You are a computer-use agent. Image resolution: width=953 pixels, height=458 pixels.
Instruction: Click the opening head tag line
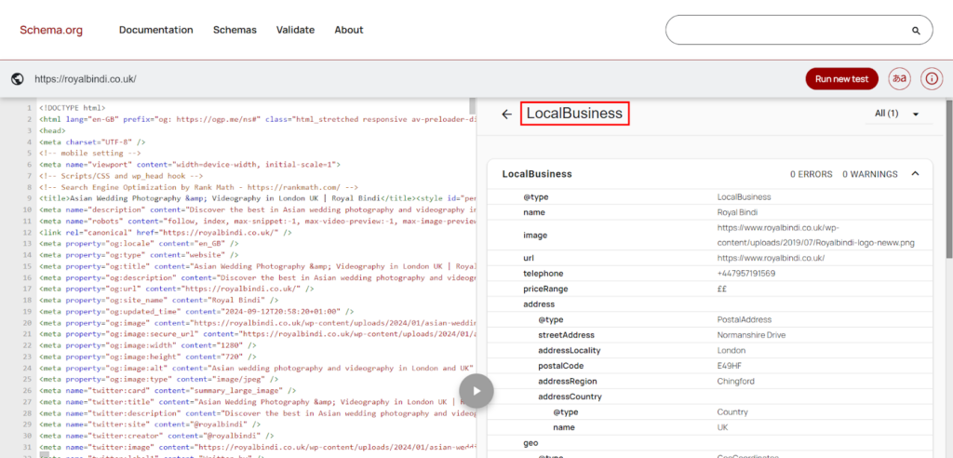tap(53, 130)
